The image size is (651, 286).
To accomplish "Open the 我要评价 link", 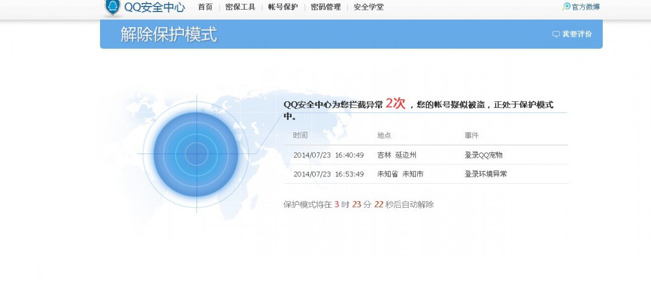I will tap(577, 34).
